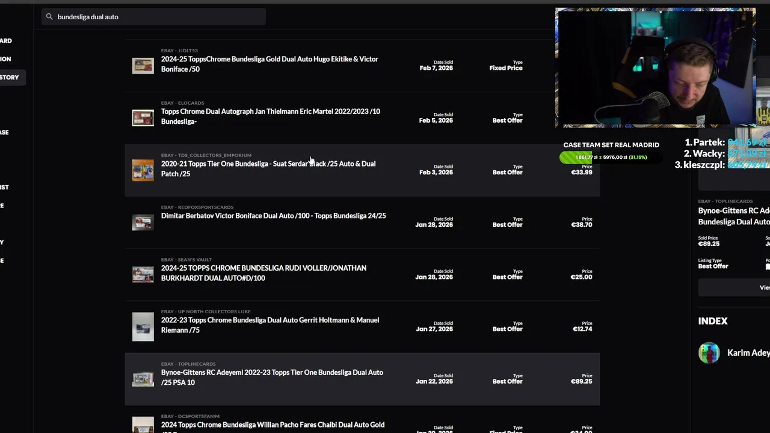Open the Gerrit Holtmann & Manuel Riemann listing
The height and width of the screenshot is (433, 770).
click(x=270, y=325)
